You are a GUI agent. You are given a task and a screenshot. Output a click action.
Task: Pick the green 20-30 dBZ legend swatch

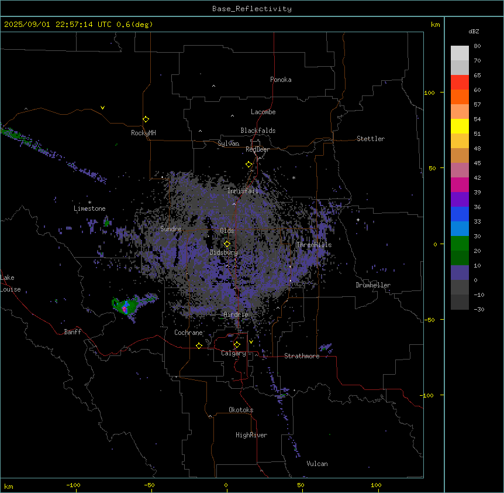(x=460, y=244)
